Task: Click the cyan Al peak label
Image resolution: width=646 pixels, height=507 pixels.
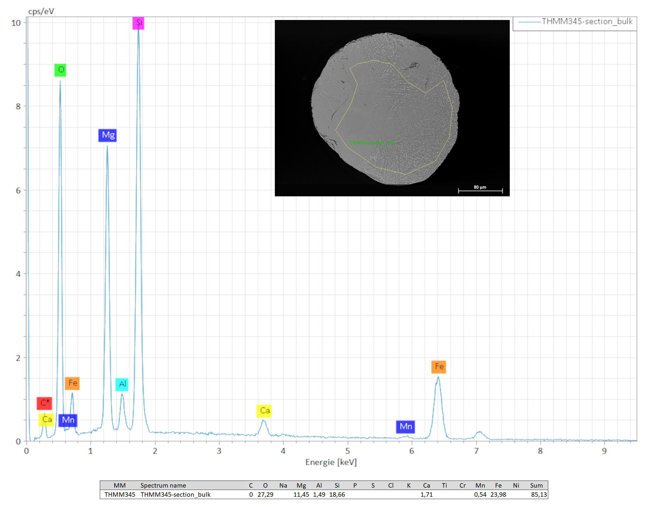Action: click(x=122, y=384)
